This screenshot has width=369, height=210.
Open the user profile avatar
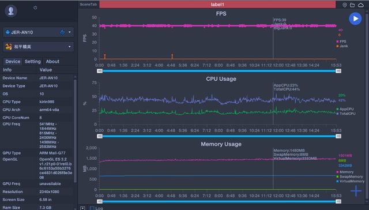point(11,10)
